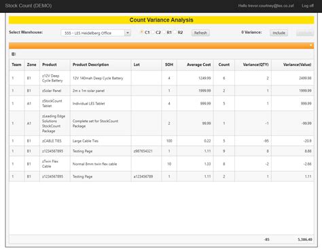This screenshot has height=251, width=322.
Task: Click the total variance quantity -85
Action: pos(266,239)
